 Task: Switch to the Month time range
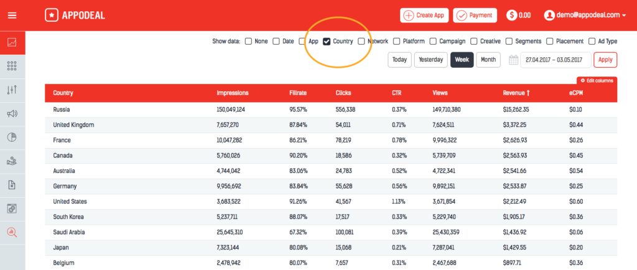tap(488, 60)
